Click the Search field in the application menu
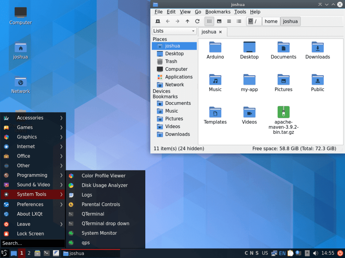The height and width of the screenshot is (258, 345). [33, 243]
